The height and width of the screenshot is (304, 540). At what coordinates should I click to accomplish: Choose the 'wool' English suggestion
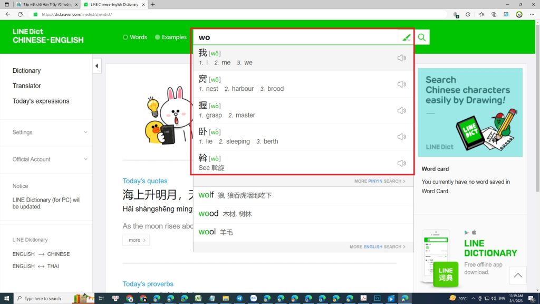click(x=303, y=232)
